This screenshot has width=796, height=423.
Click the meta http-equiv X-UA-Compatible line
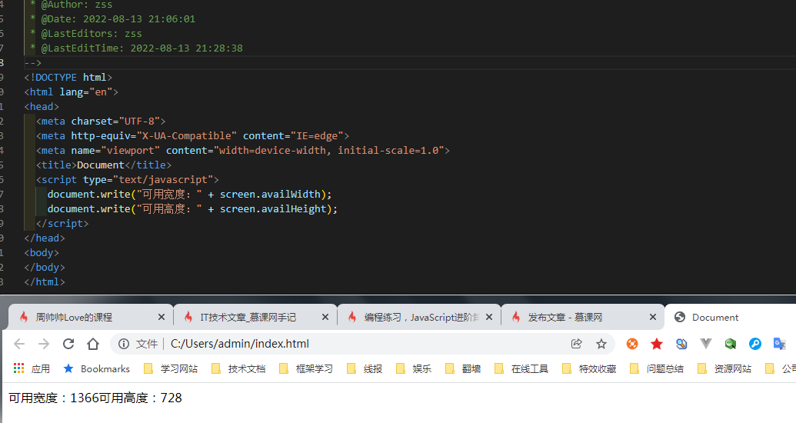pos(192,135)
